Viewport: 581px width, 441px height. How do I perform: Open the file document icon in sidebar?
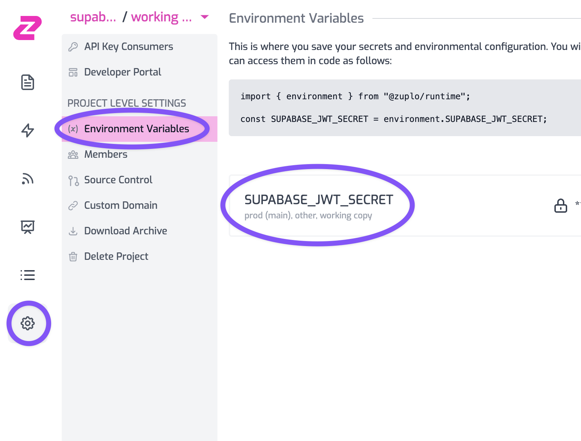[27, 82]
